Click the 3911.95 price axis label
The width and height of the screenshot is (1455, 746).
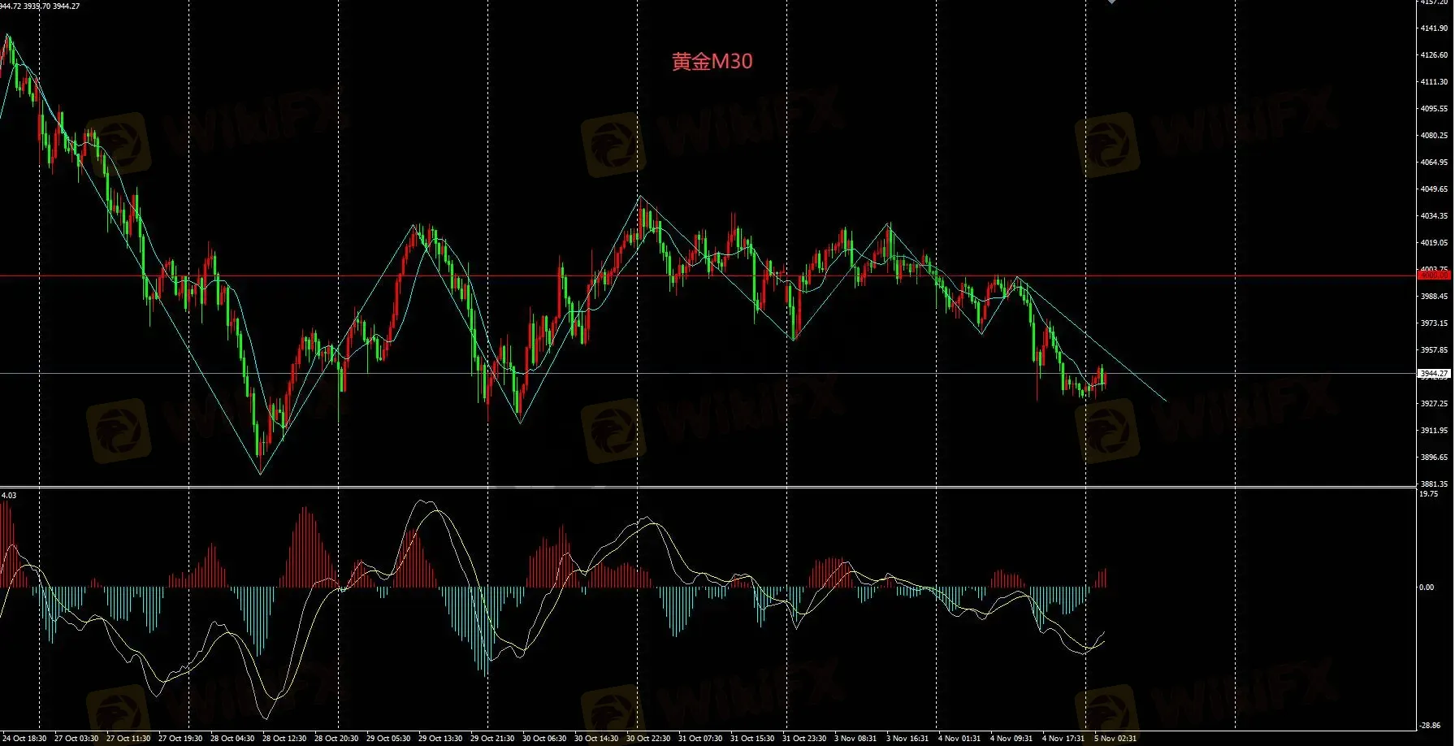point(1434,431)
